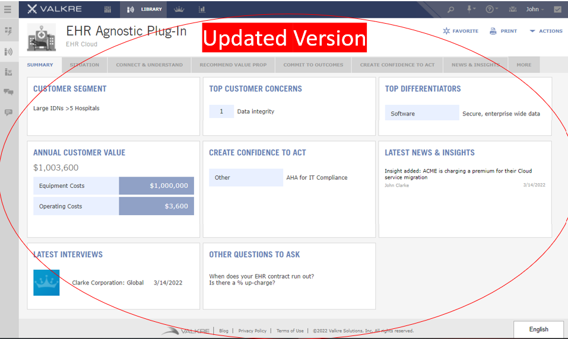Click the $3,600 value bar
This screenshot has height=339, width=568.
(x=157, y=206)
